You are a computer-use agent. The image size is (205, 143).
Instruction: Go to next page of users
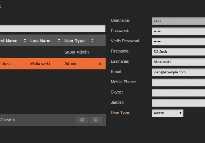tap(96, 120)
